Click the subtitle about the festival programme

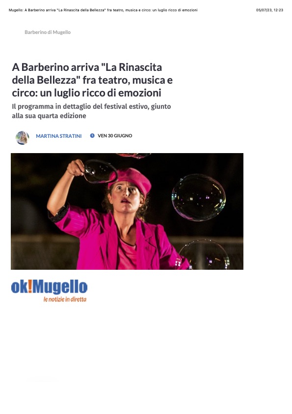click(91, 111)
